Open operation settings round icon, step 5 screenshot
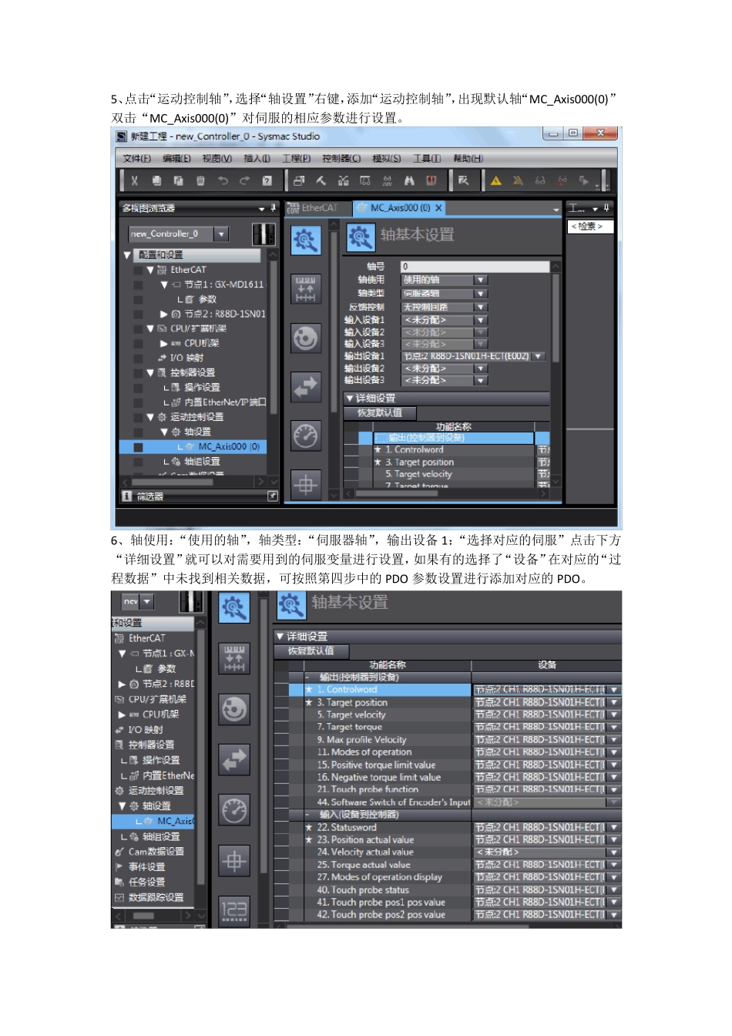Viewport: 732px width, 1036px height. click(306, 338)
